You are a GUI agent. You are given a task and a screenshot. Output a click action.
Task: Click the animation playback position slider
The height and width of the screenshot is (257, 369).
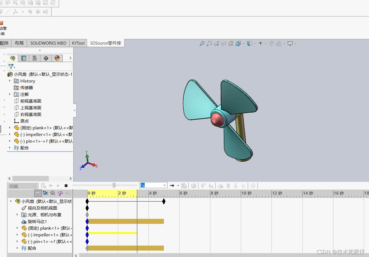point(114,185)
